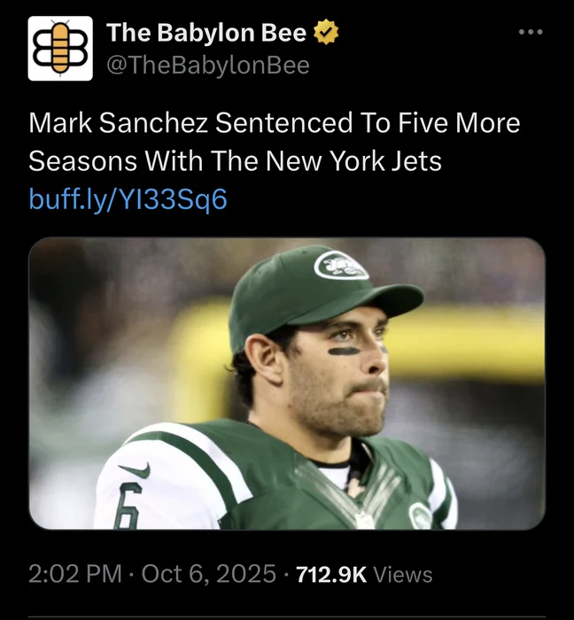Click The Babylon Bee display name
The width and height of the screenshot is (574, 620).
206,34
